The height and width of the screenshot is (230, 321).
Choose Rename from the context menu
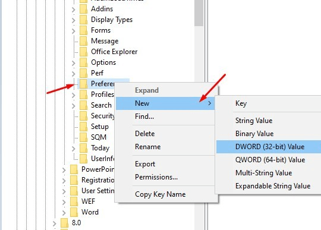click(x=165, y=147)
